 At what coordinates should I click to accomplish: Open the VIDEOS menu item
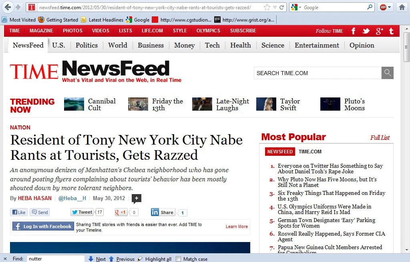(x=100, y=31)
